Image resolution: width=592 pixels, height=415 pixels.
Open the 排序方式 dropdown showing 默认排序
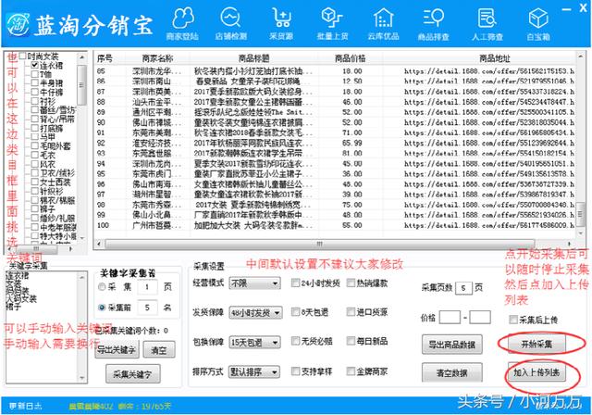tap(254, 371)
